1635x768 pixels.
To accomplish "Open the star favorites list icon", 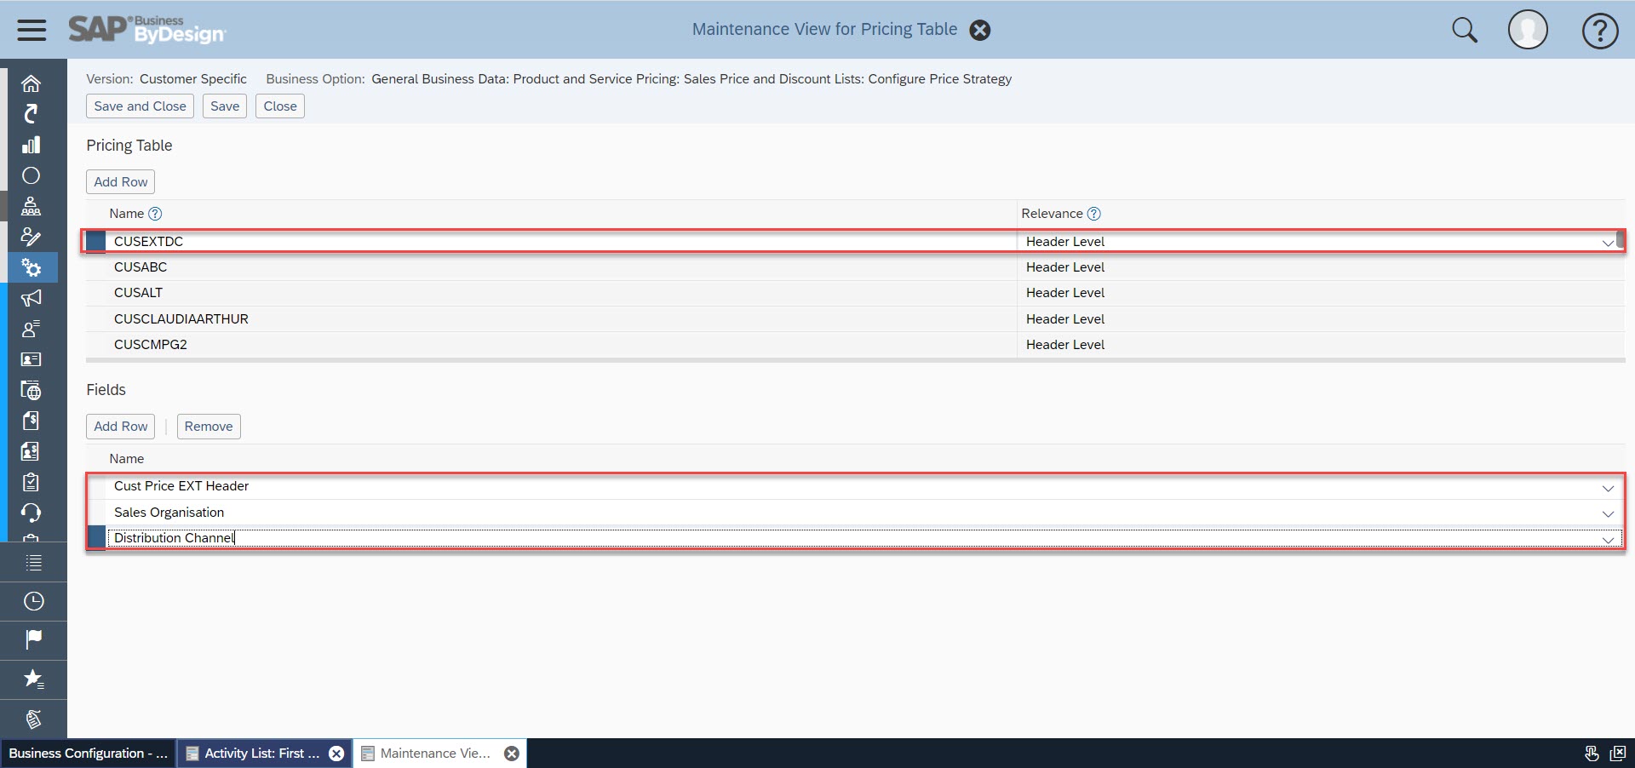I will pyautogui.click(x=33, y=679).
